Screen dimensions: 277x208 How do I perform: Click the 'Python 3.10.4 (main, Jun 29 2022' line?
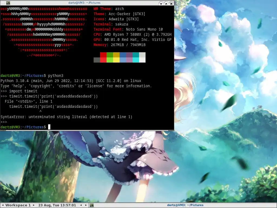pos(71,81)
